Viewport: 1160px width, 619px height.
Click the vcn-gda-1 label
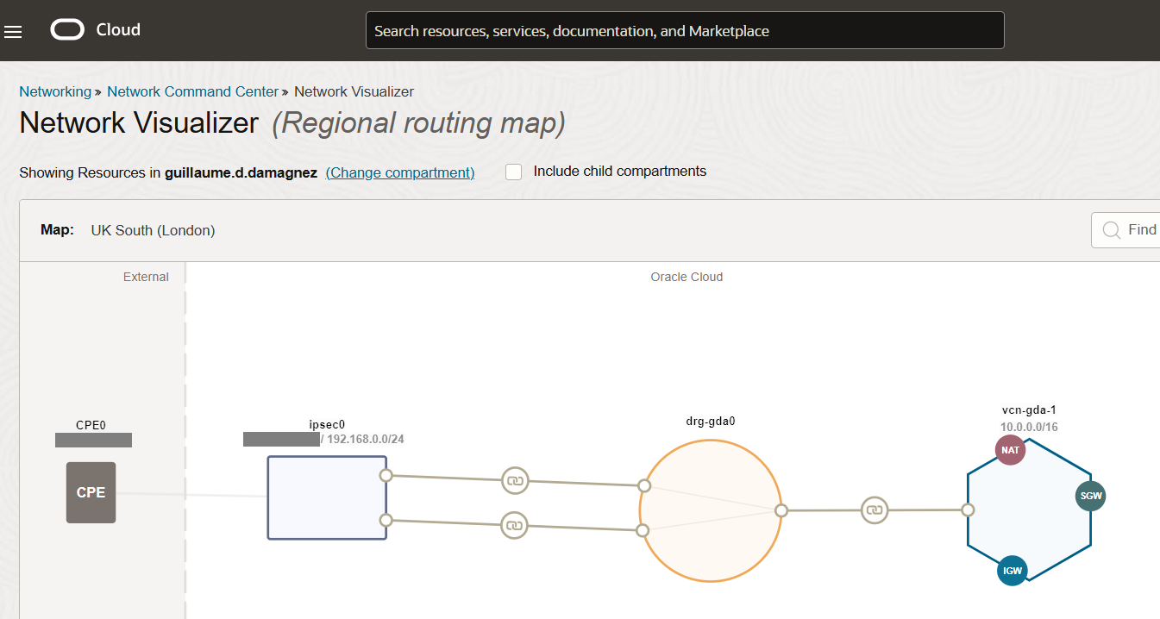[1029, 410]
